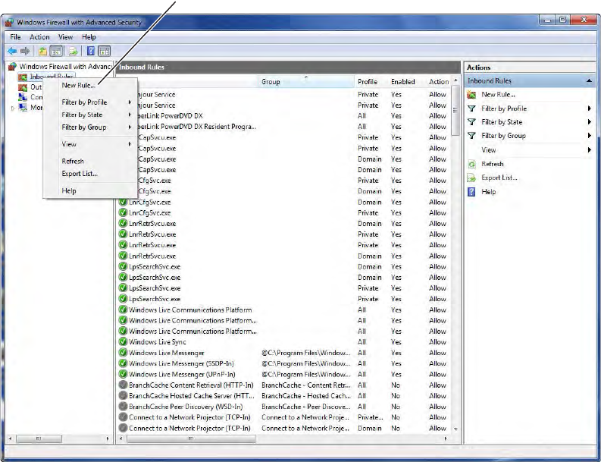The image size is (601, 462).
Task: Click the Inbound Rules header of center pane
Action: tap(288, 68)
